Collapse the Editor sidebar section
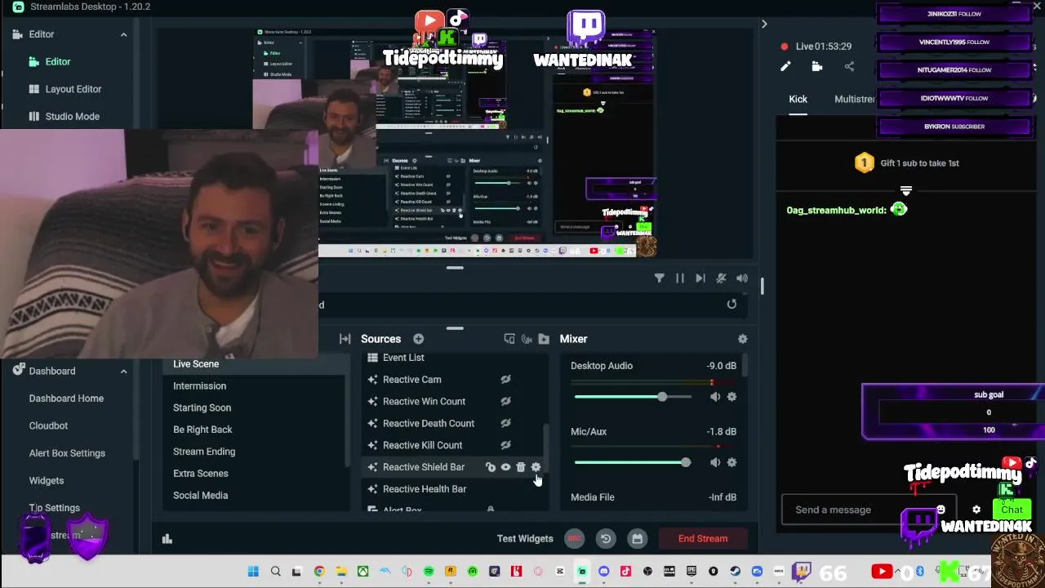This screenshot has height=588, width=1045. point(123,34)
